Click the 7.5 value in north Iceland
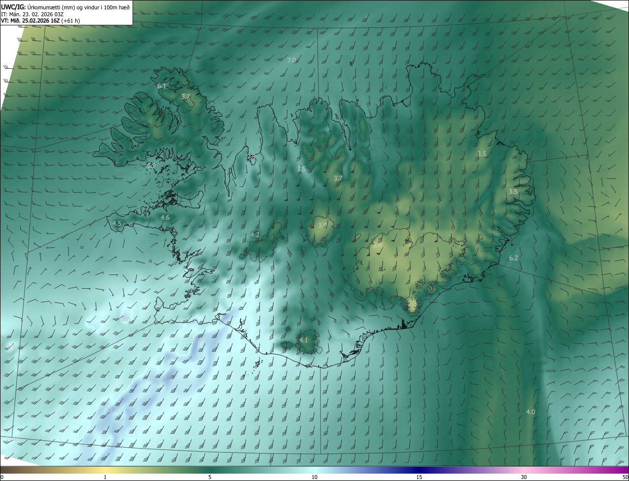The height and width of the screenshot is (481, 629). (x=301, y=169)
